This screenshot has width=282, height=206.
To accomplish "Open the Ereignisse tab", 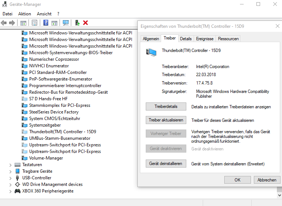I will [x=205, y=39].
